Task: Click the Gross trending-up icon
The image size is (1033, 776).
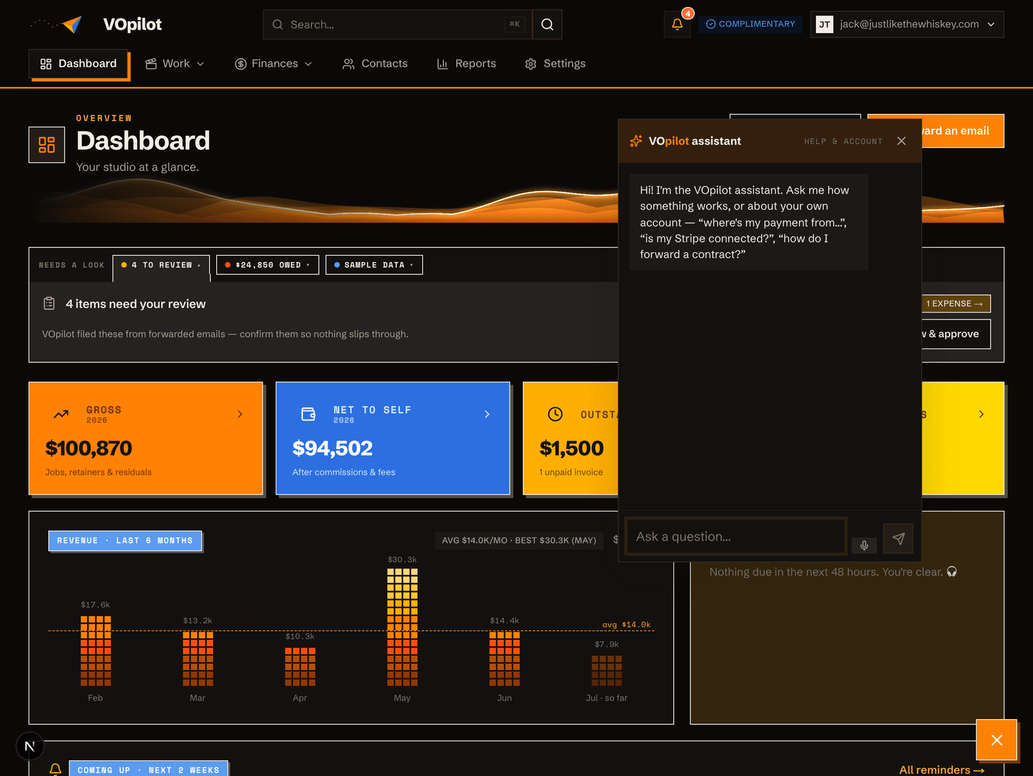Action: pyautogui.click(x=61, y=414)
